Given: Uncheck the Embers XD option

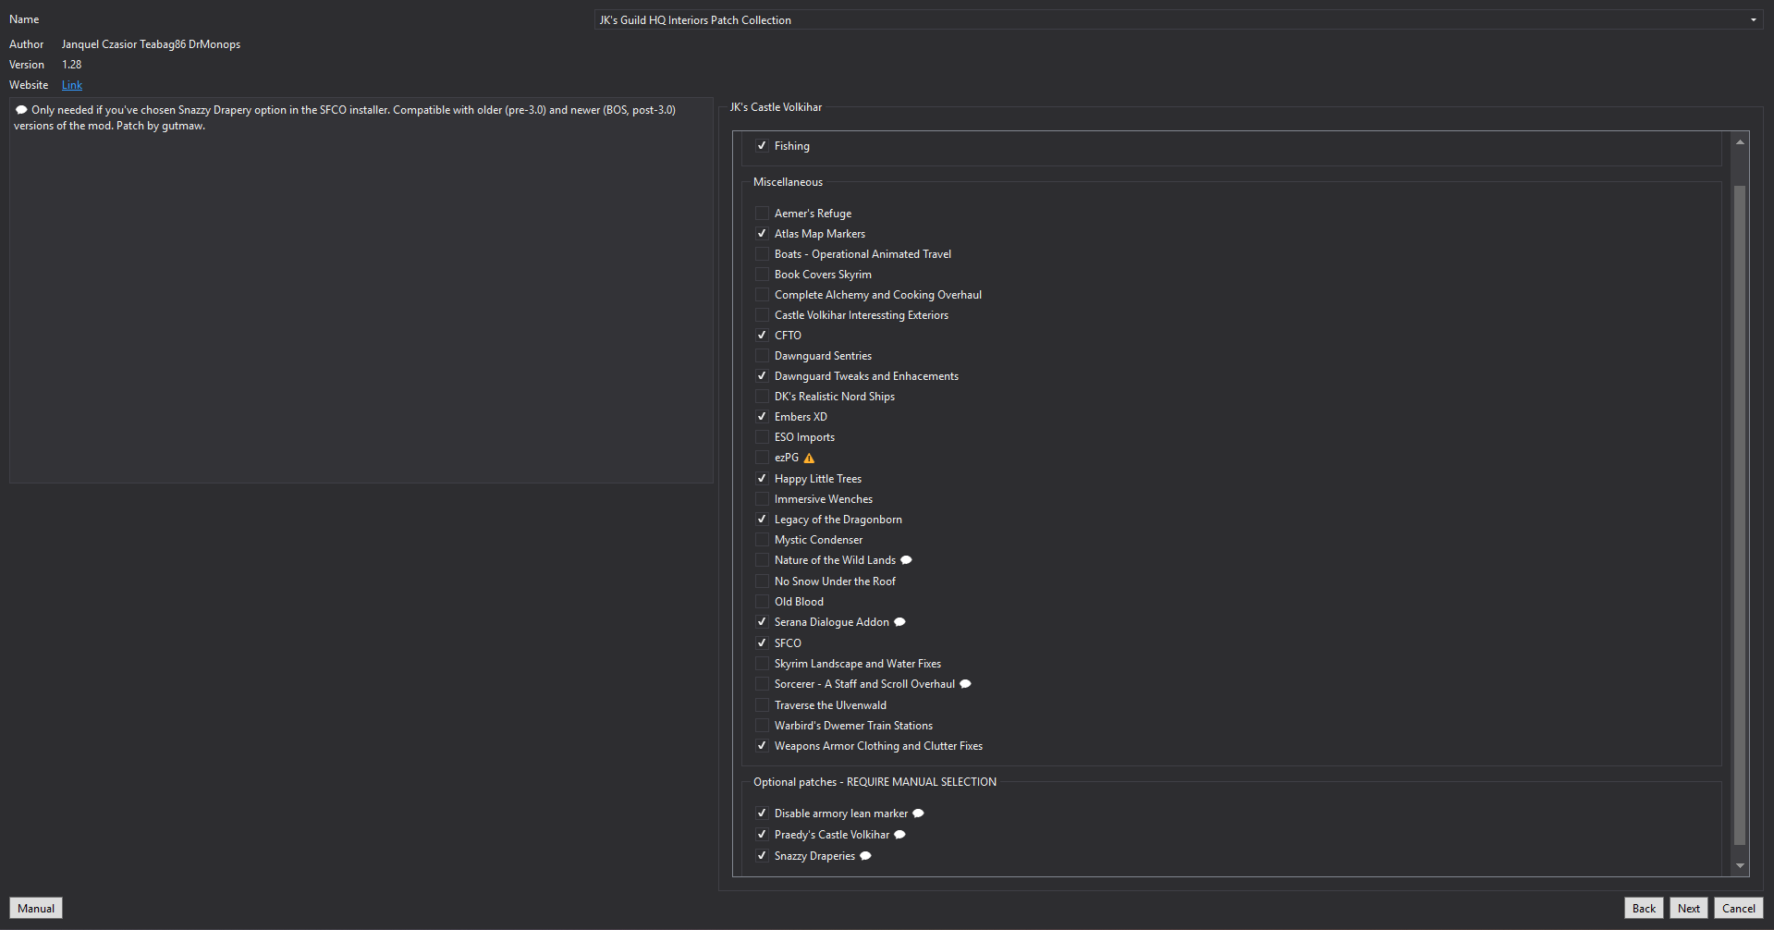Looking at the screenshot, I should [x=762, y=417].
